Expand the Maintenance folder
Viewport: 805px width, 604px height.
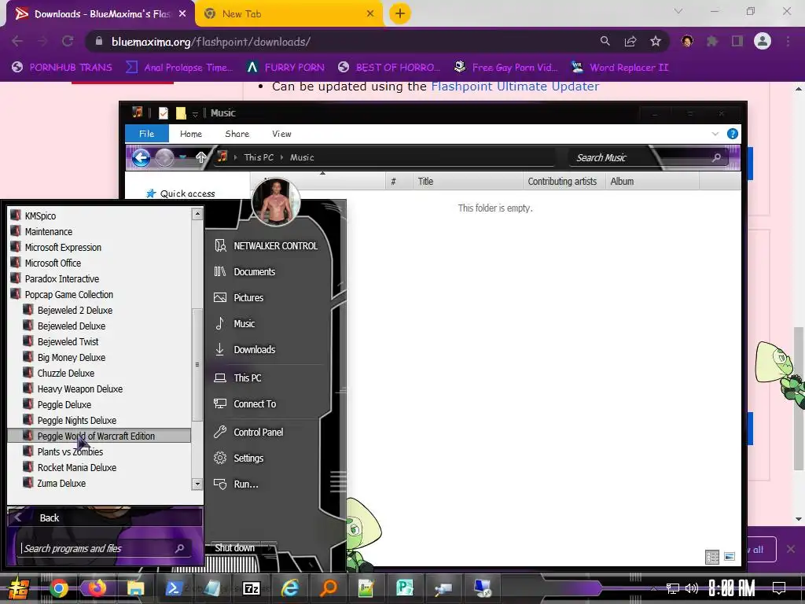(x=48, y=232)
